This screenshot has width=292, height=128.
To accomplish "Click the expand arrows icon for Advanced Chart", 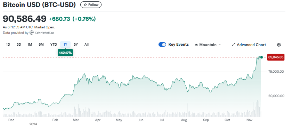I will coord(234,45).
